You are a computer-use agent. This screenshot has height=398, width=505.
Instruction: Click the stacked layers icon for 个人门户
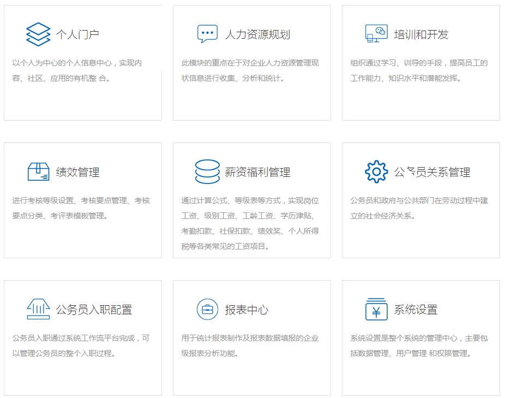pyautogui.click(x=38, y=34)
